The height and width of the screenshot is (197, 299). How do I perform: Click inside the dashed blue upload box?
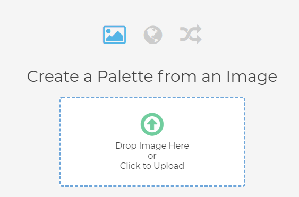pos(152,142)
